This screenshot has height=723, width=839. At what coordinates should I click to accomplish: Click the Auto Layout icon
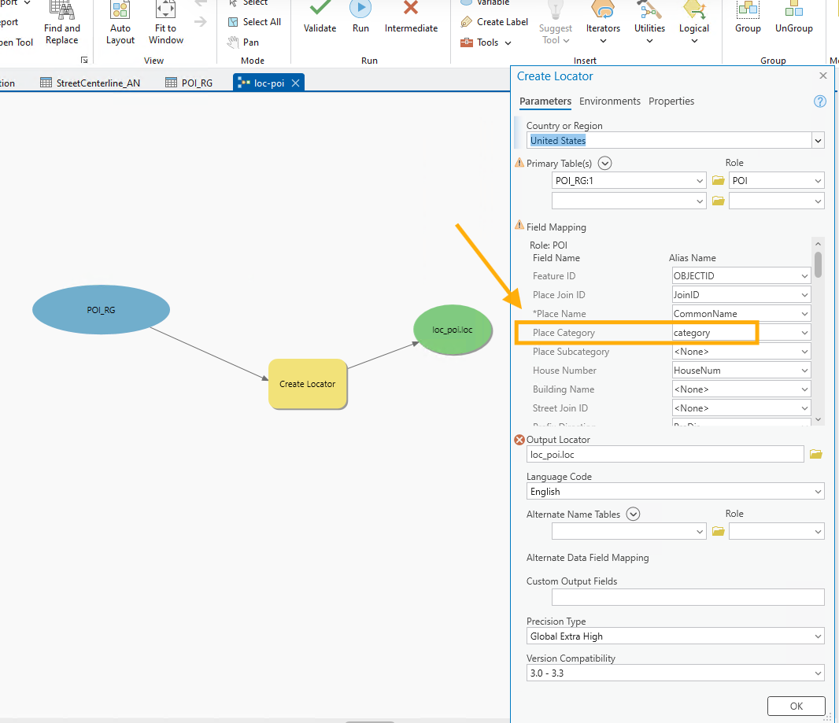(x=120, y=11)
